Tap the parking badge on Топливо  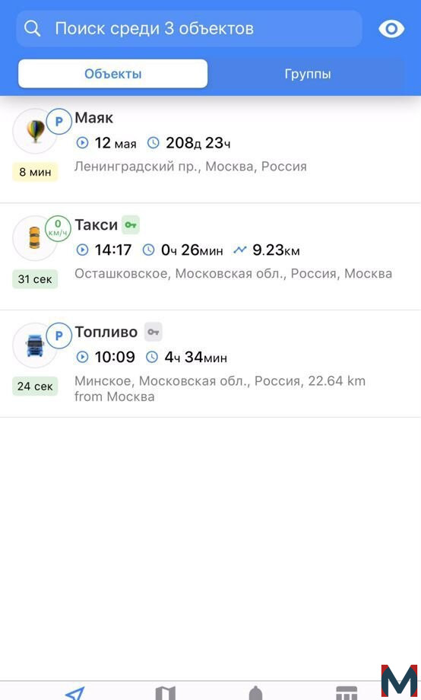[x=59, y=336]
